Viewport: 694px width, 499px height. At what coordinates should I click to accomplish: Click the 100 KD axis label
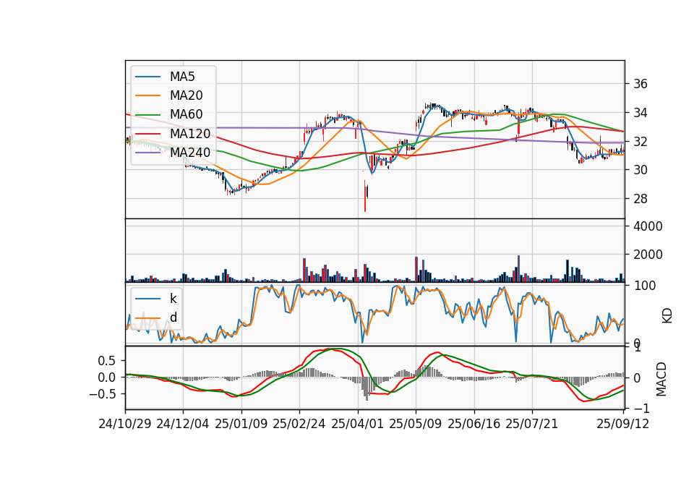(644, 286)
